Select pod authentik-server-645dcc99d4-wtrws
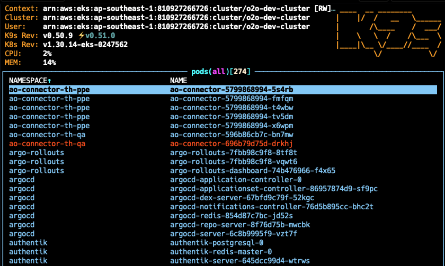 tap(223, 261)
